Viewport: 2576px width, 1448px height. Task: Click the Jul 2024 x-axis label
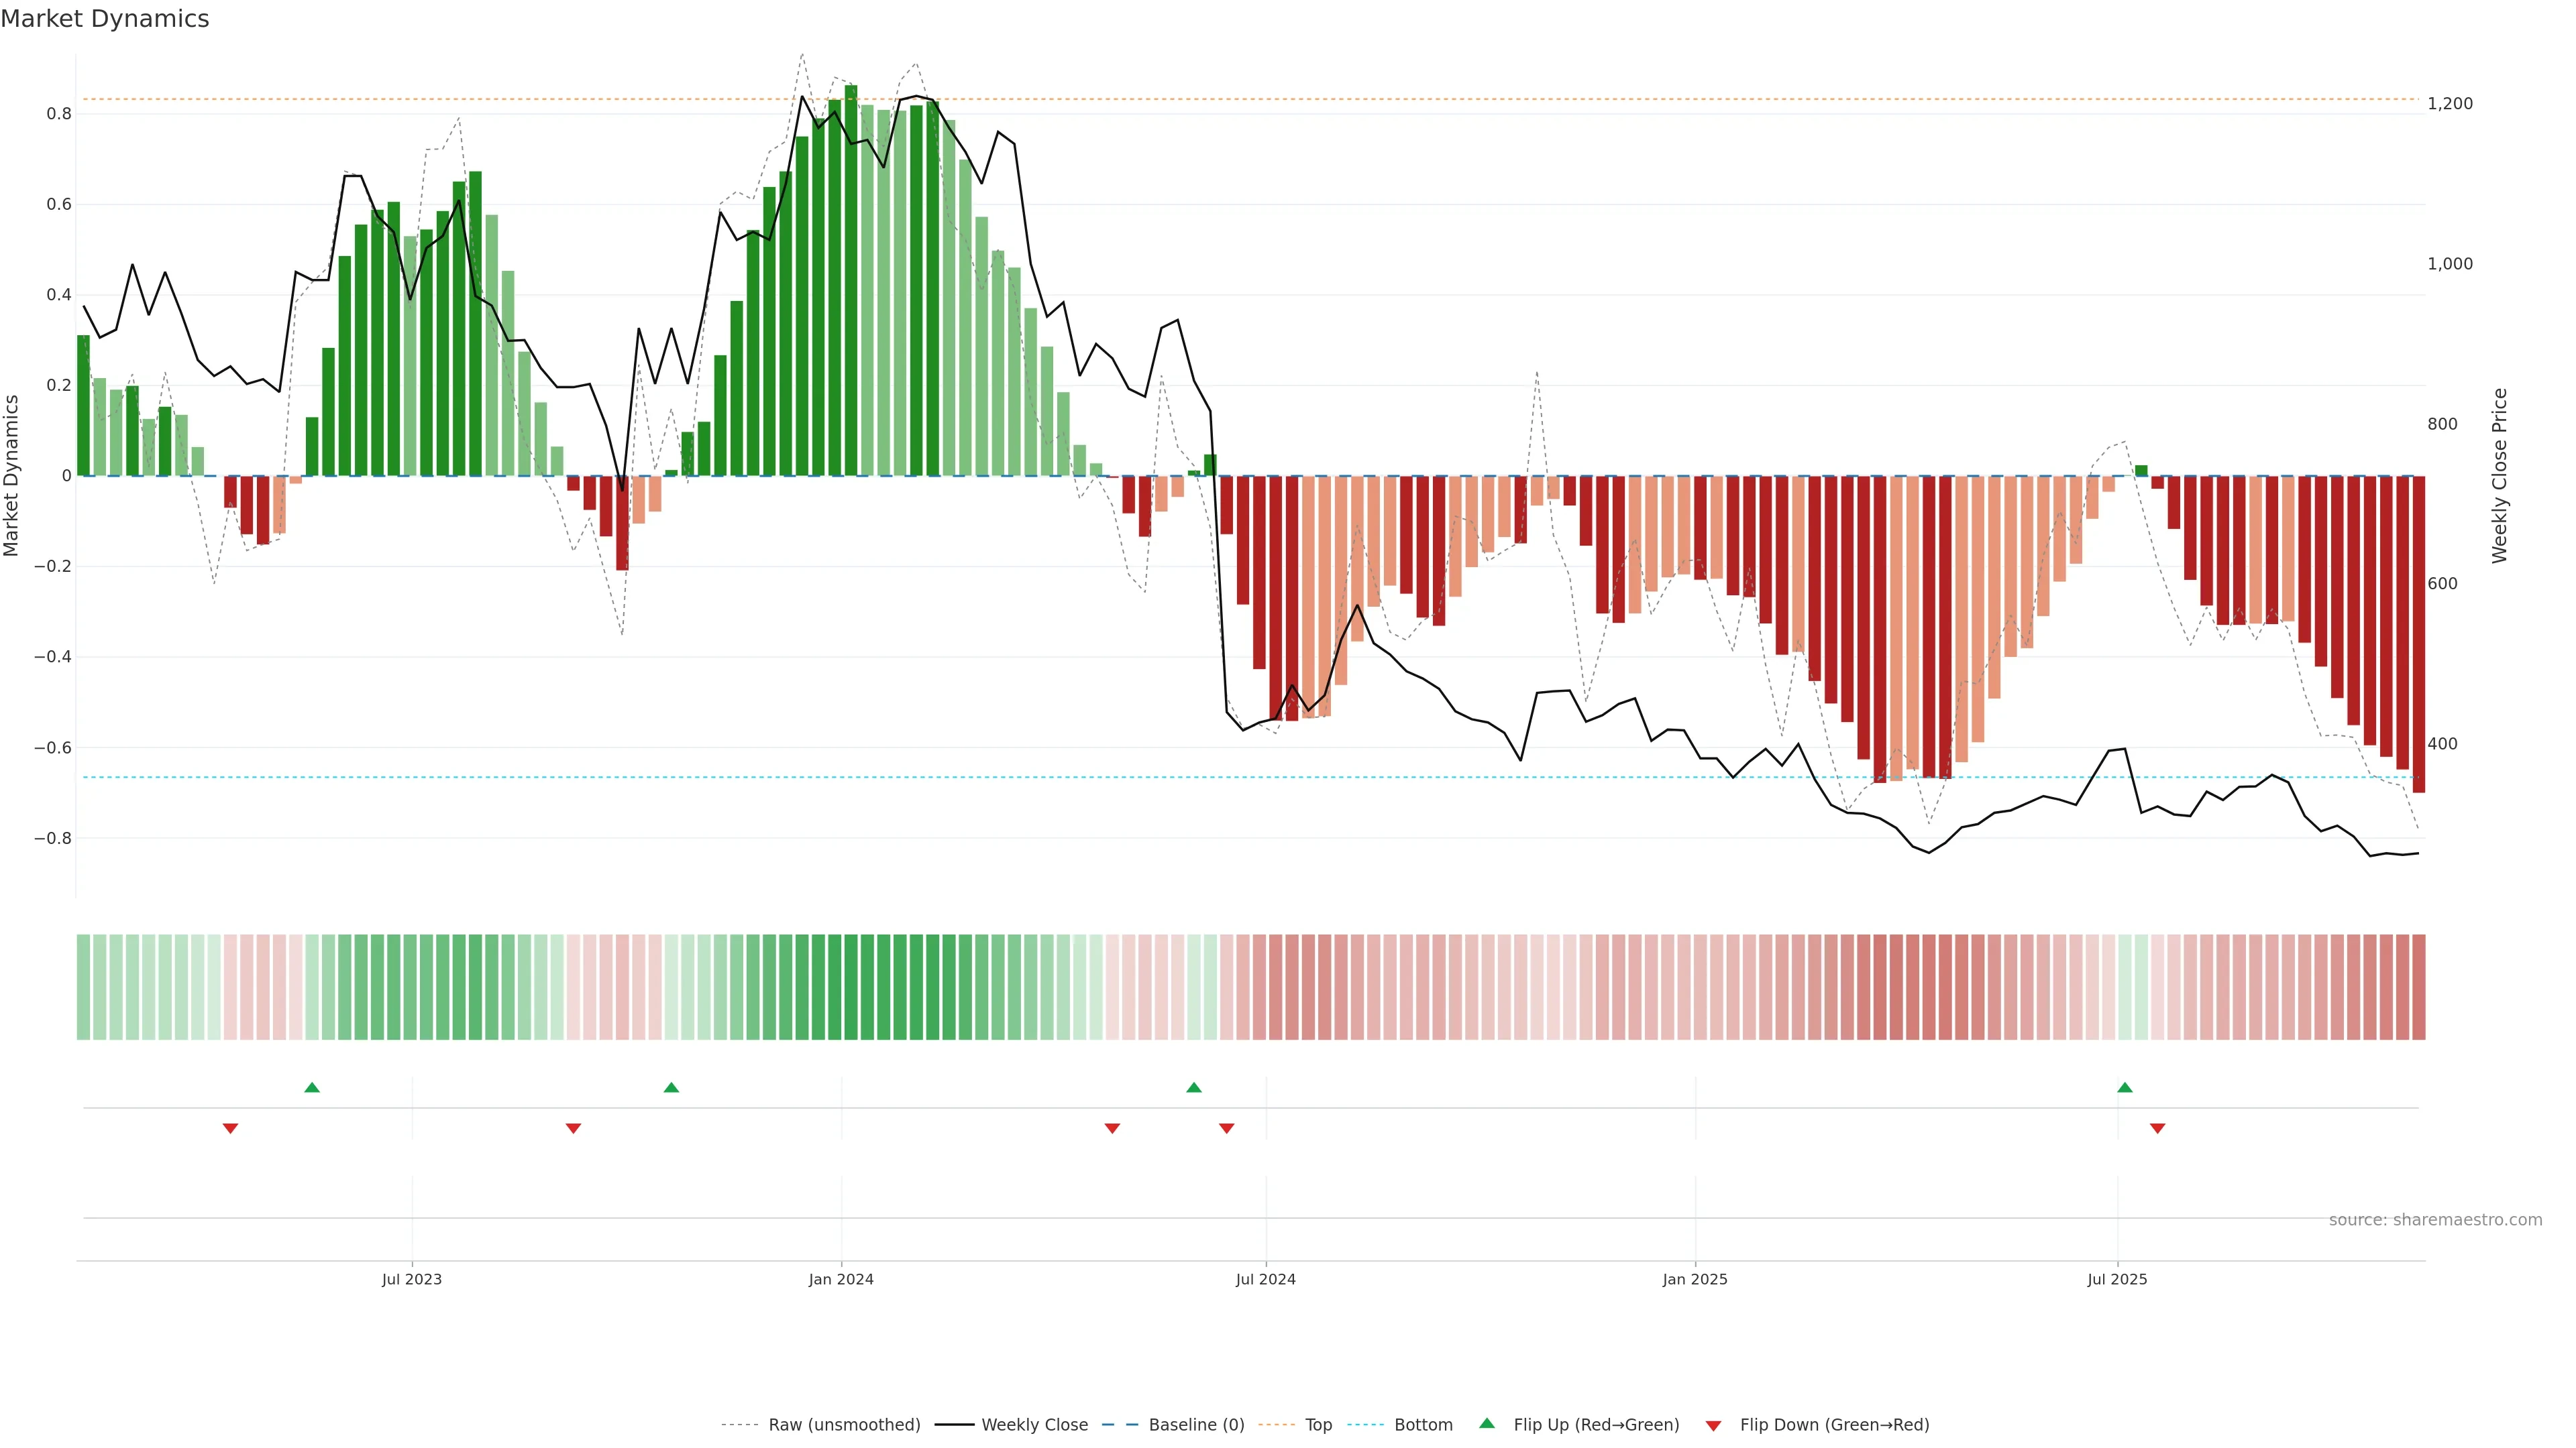(x=1265, y=1279)
